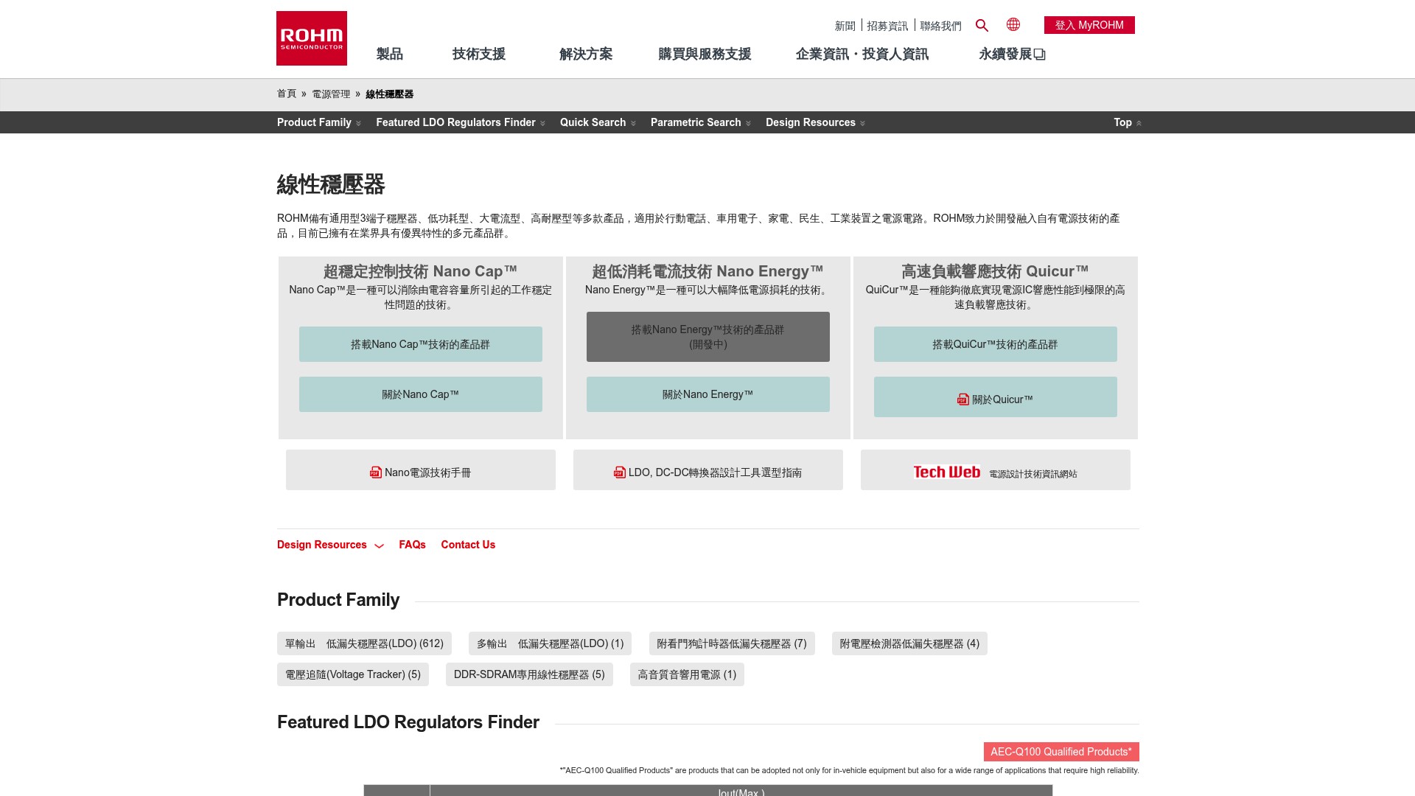Image resolution: width=1415 pixels, height=796 pixels.
Task: Open the 購買與服務支援 main menu
Action: click(705, 54)
